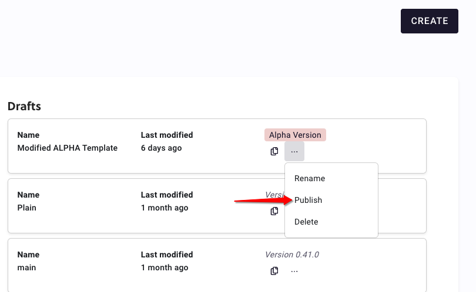Pick Delete from the options menu
Image resolution: width=476 pixels, height=292 pixels.
coord(306,222)
